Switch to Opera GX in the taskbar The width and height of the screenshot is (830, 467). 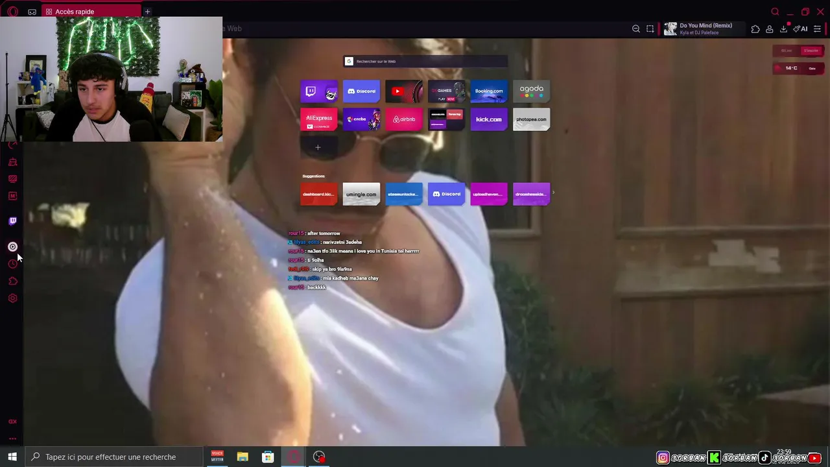[293, 457]
